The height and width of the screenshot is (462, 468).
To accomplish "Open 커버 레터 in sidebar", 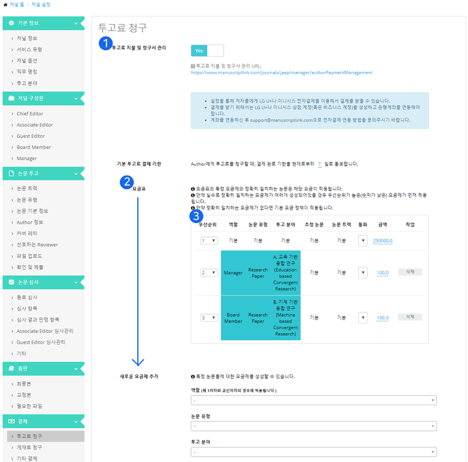I will point(27,234).
